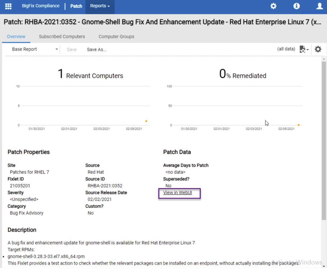Click Source ID value RHBA-2021:0352
The image size is (327, 269).
coord(105,186)
